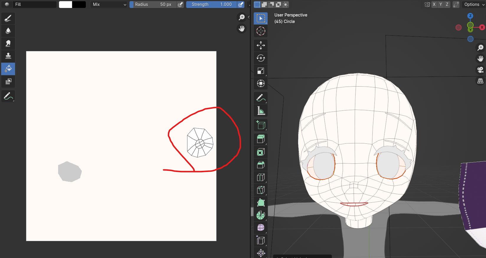The height and width of the screenshot is (258, 486).
Task: Select the Annotate tool in 3D viewport
Action: coord(261,98)
